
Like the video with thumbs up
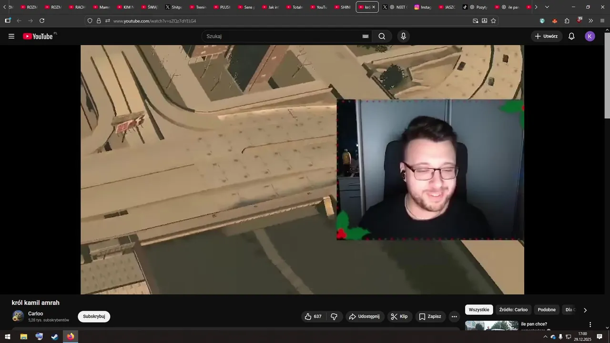click(313, 316)
